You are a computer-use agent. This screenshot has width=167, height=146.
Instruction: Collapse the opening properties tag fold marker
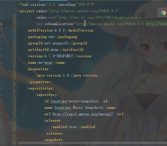point(16,68)
